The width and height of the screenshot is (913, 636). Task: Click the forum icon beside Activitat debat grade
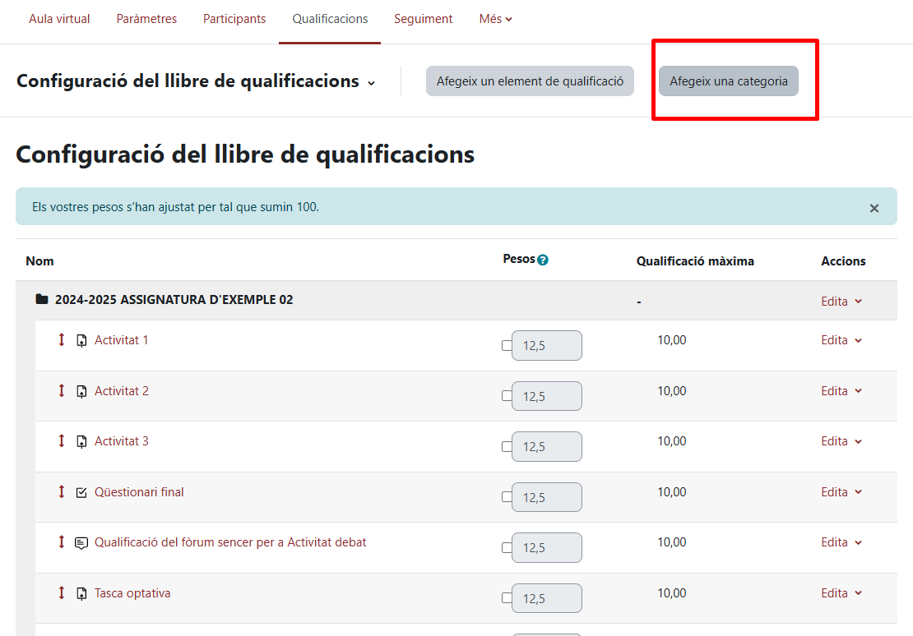coord(81,543)
